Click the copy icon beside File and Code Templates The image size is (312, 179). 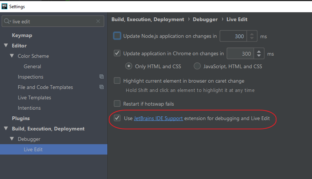tap(101, 87)
